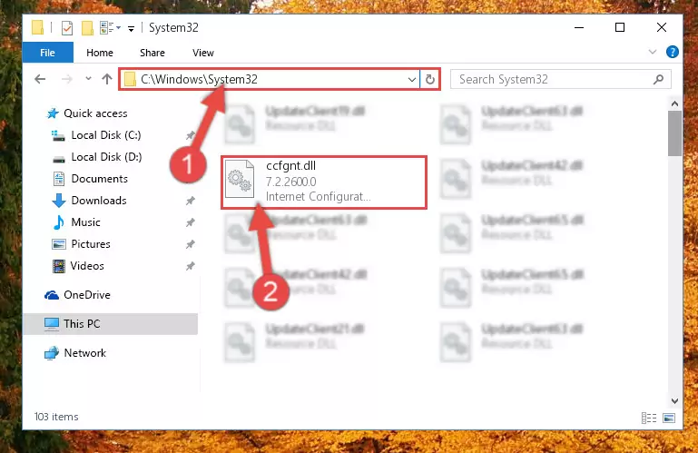
Task: Close the System32 window
Action: click(x=662, y=27)
